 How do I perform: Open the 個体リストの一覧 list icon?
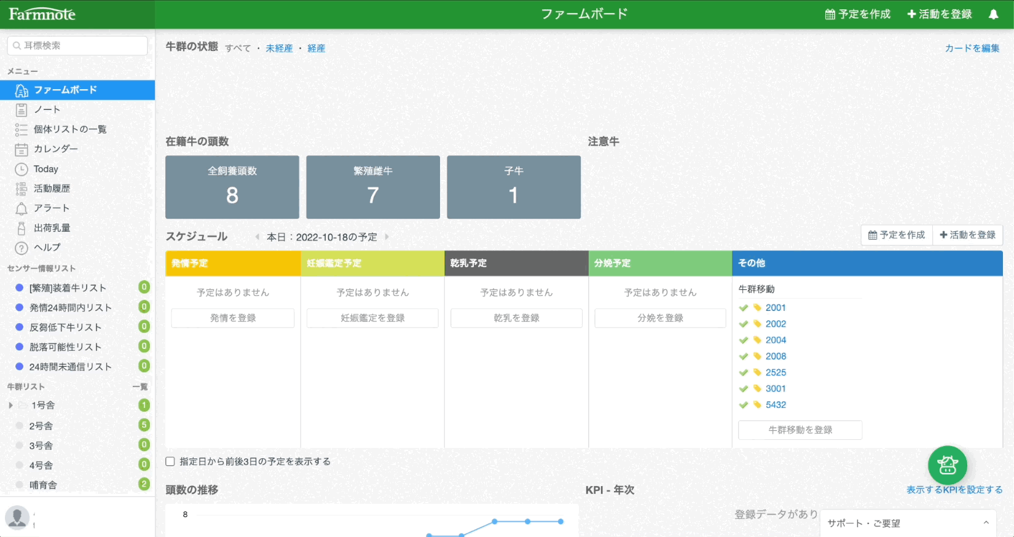(22, 130)
